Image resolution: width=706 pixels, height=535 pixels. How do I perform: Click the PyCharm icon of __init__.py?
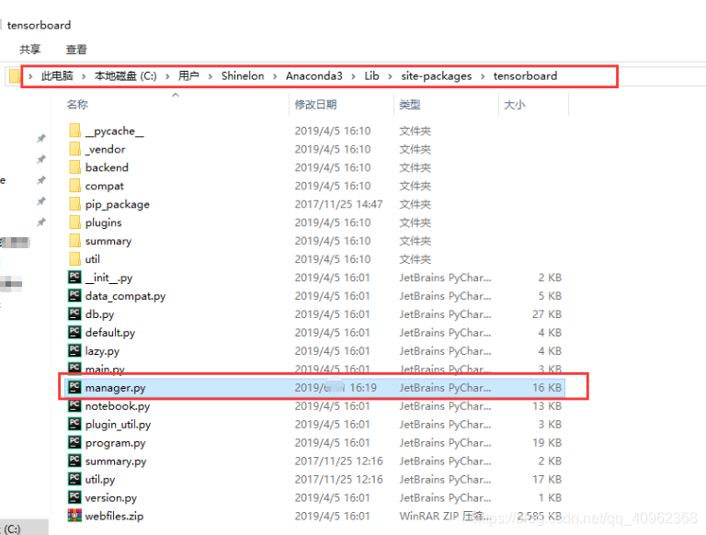click(74, 277)
